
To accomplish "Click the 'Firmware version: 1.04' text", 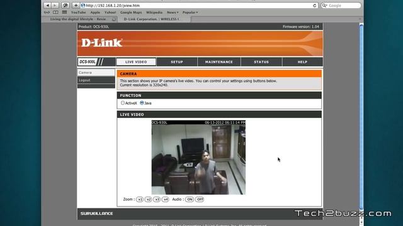I will [x=301, y=26].
